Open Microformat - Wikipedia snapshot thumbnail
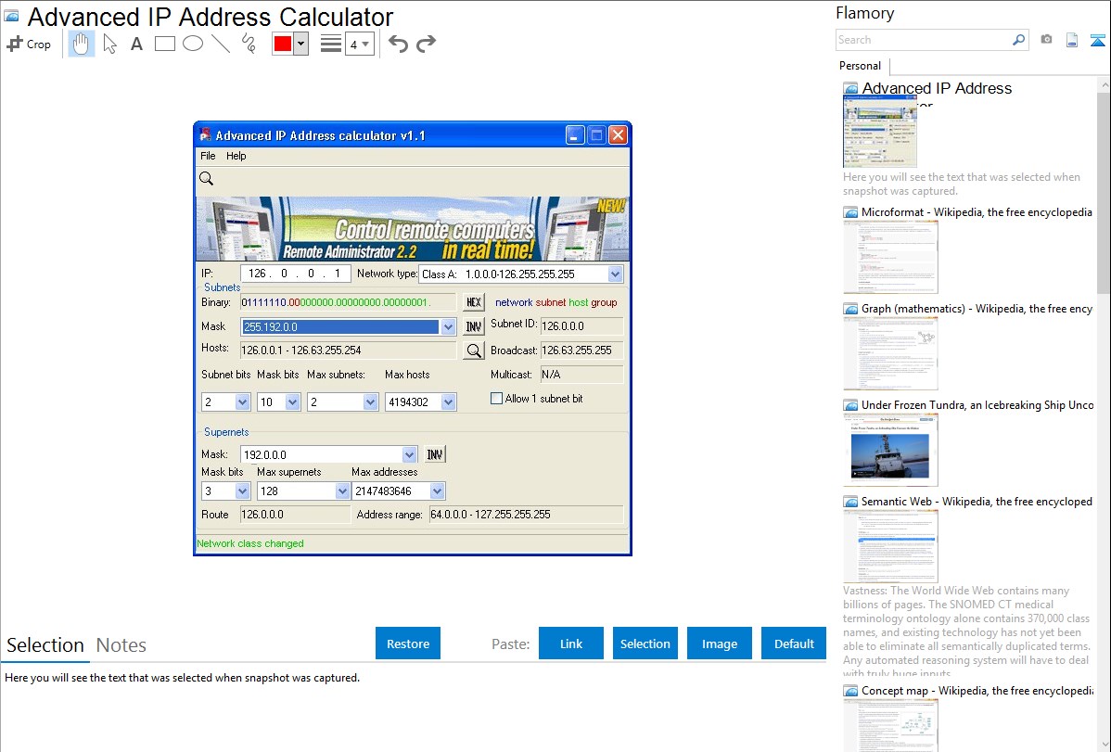This screenshot has height=752, width=1111. click(890, 257)
